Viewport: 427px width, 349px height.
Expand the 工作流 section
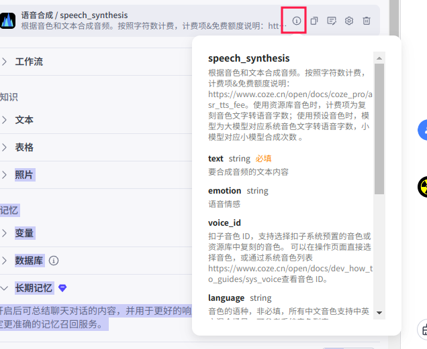coord(4,62)
